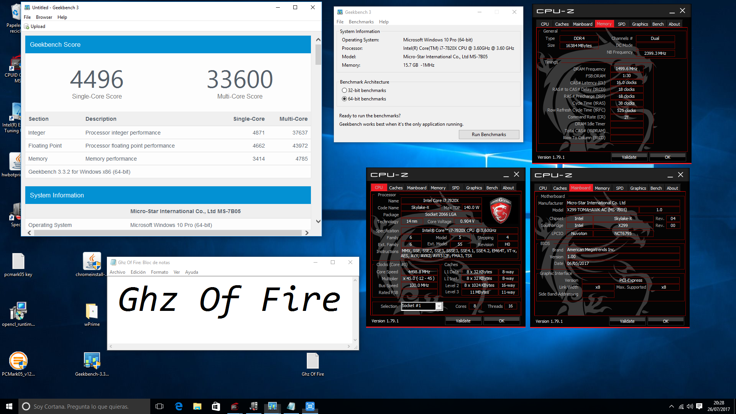Open the Windows Start menu
The height and width of the screenshot is (414, 736).
pos(9,406)
